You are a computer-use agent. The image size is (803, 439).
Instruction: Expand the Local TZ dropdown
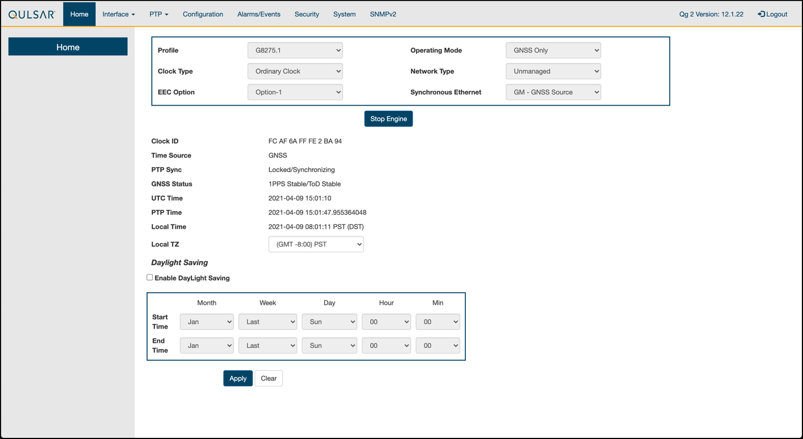316,244
